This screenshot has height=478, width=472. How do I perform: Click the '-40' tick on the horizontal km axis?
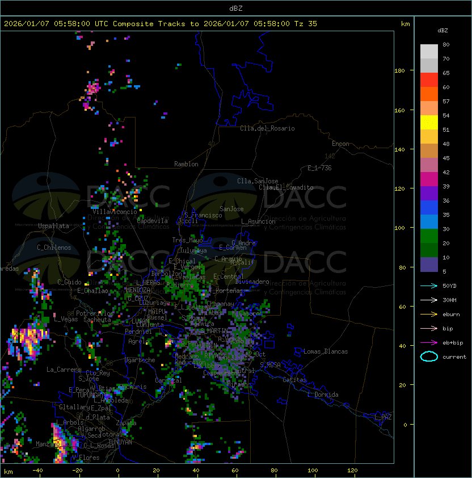click(37, 471)
